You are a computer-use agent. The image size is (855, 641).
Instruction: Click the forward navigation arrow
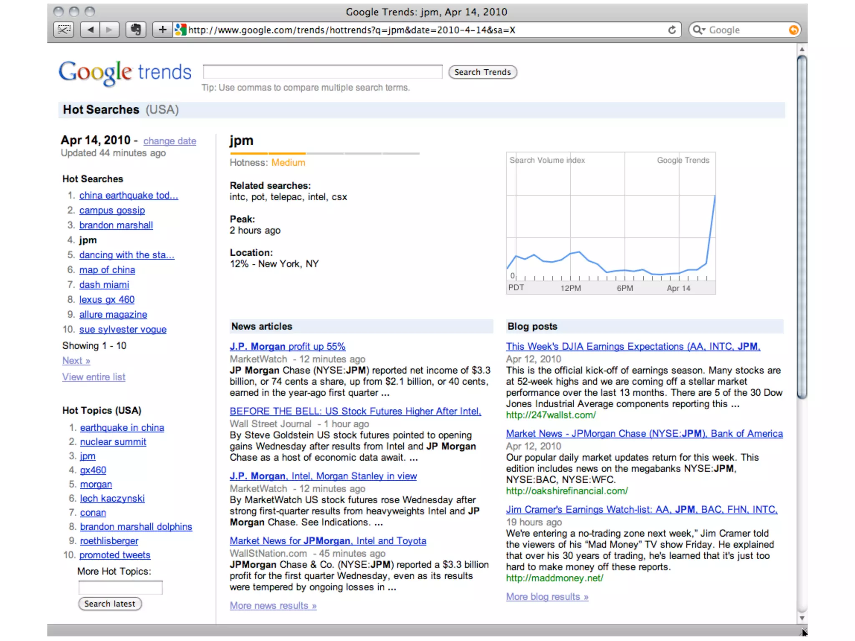pyautogui.click(x=109, y=30)
